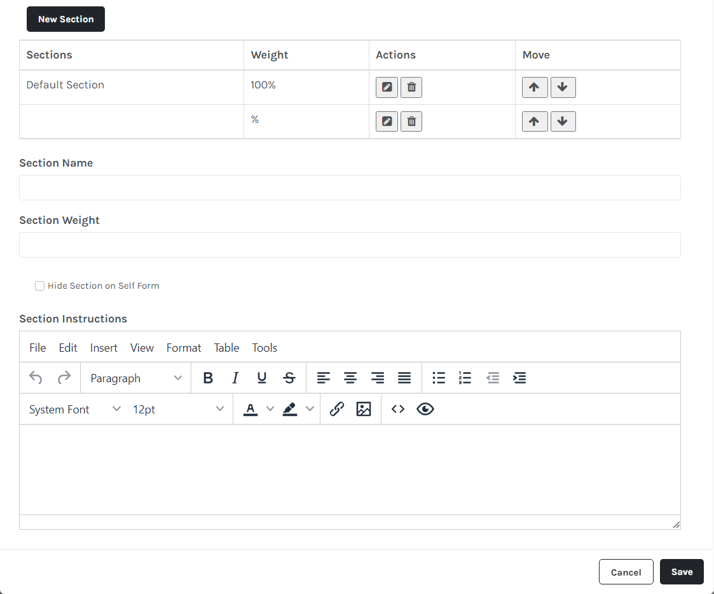The image size is (714, 594).
Task: Edit the unnamed section row
Action: (x=387, y=121)
